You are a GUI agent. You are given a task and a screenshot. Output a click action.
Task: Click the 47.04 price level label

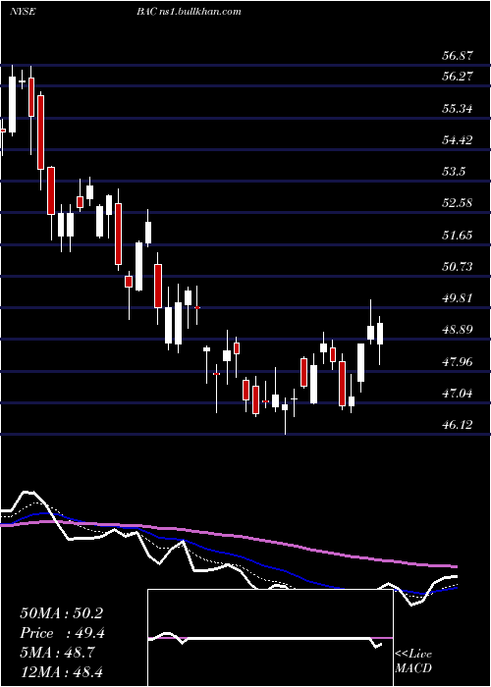click(x=458, y=393)
